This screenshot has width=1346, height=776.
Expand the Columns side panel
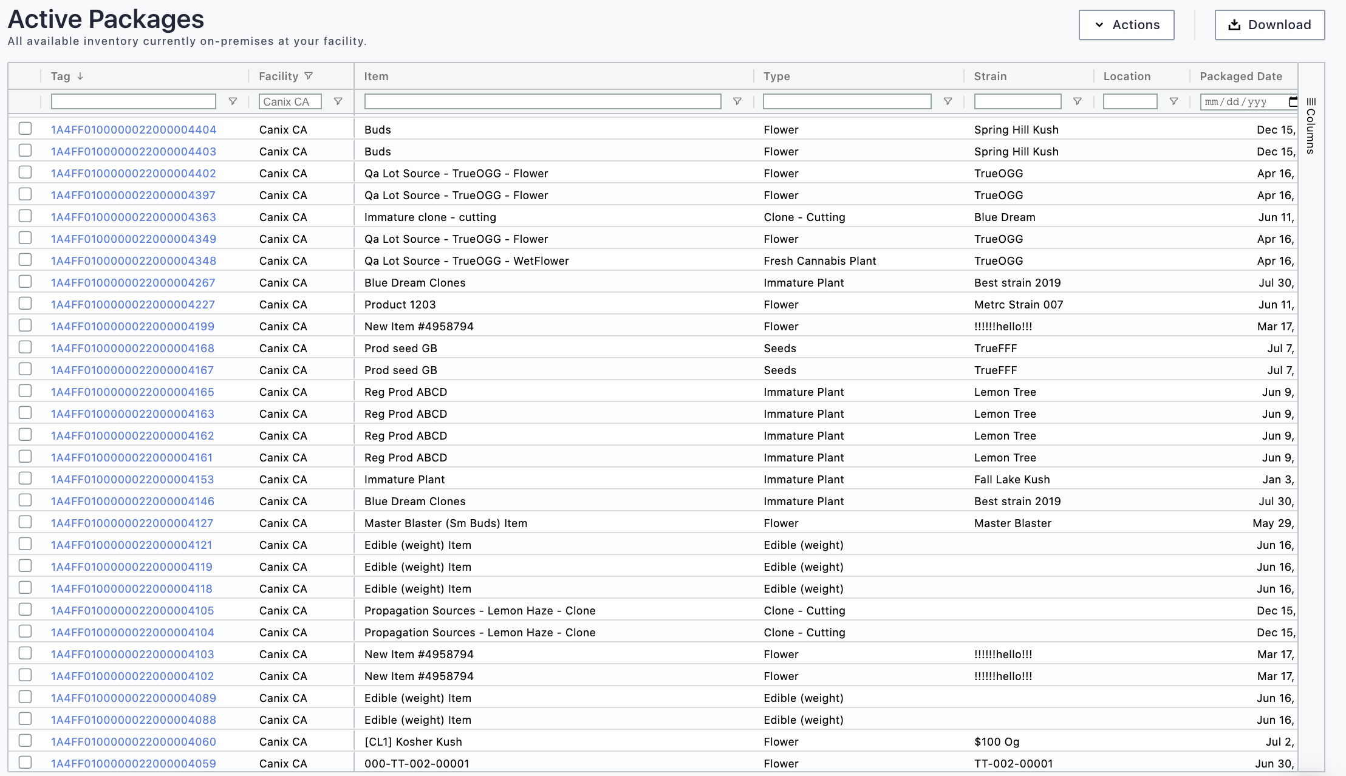[1311, 126]
